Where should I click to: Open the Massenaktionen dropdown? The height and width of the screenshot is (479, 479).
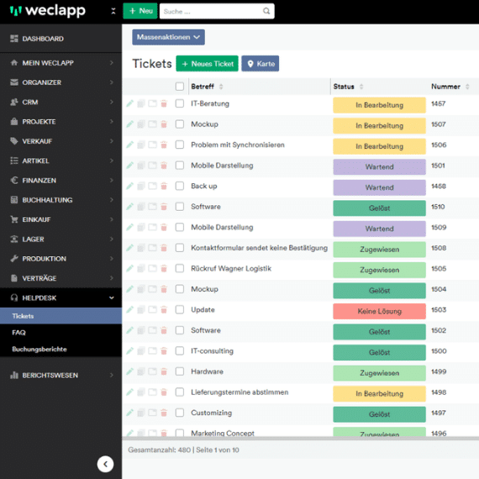(168, 37)
